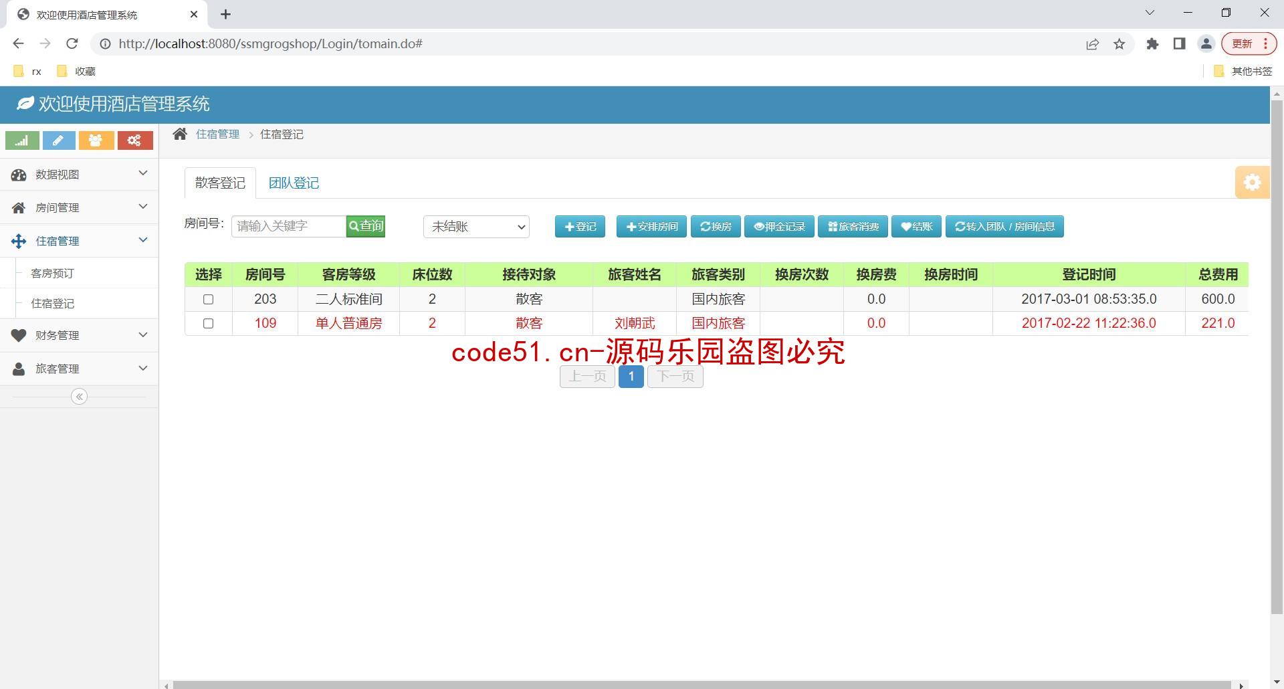Click guest name 刘朝武
1284x689 pixels.
pyautogui.click(x=634, y=323)
